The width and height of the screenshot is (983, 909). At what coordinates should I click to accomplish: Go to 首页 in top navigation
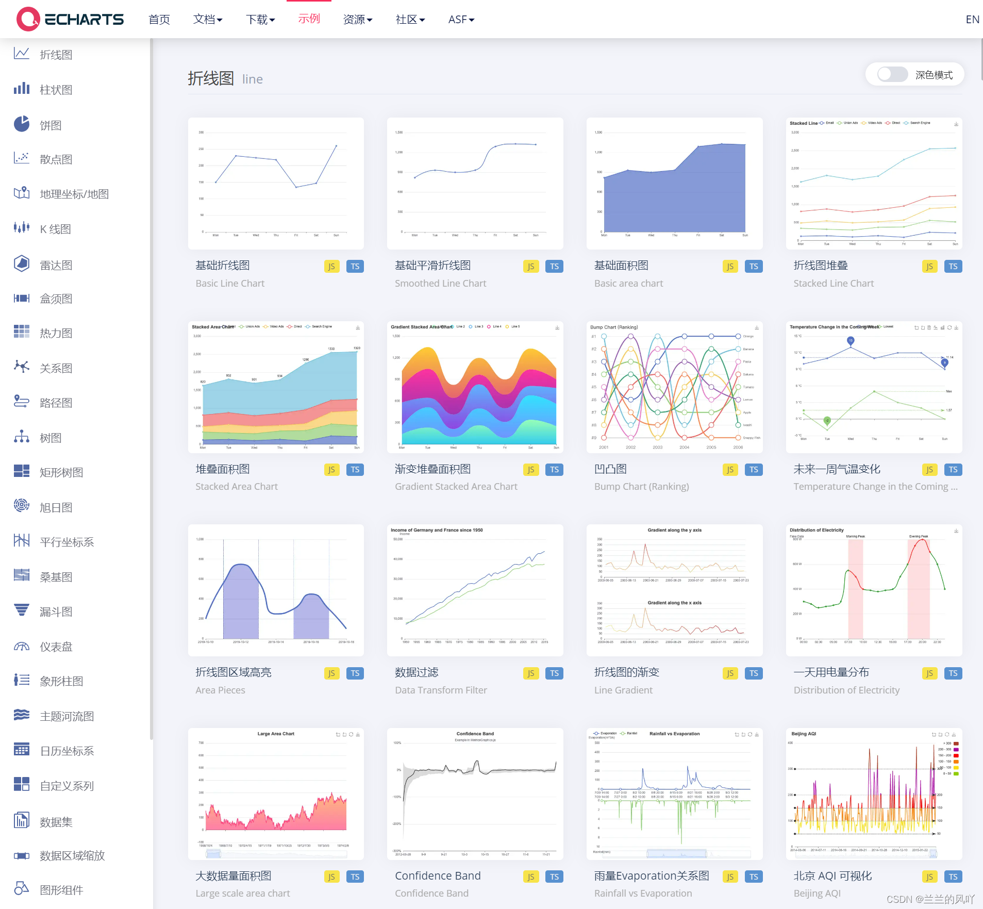click(x=159, y=19)
